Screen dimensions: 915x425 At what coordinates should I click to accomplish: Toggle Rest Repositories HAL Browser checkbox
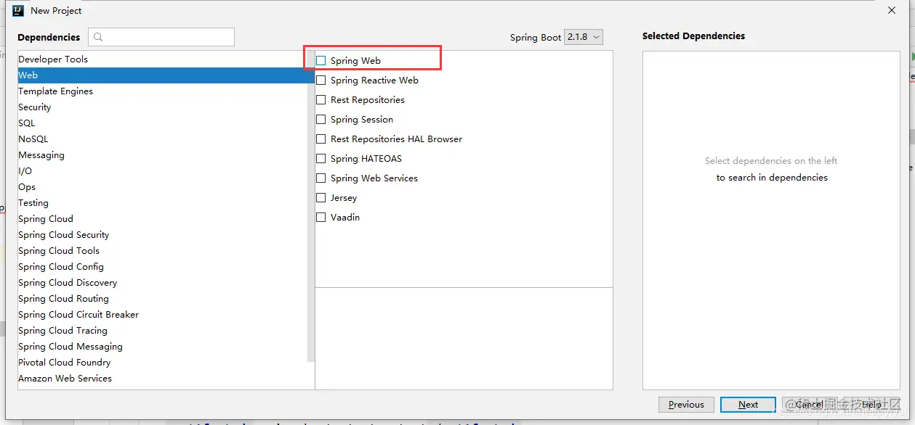[321, 139]
